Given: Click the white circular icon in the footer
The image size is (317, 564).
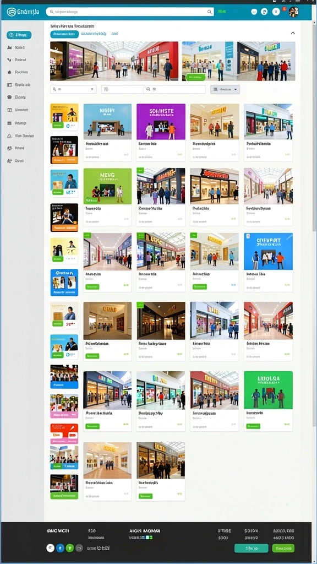Looking at the screenshot, I should pos(50,548).
